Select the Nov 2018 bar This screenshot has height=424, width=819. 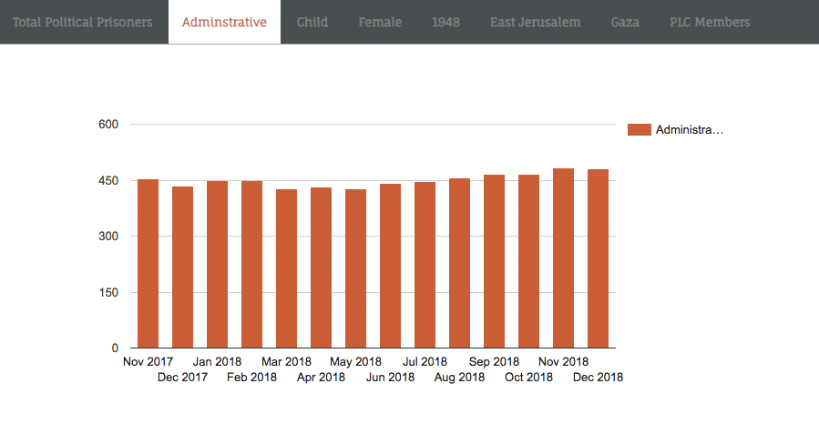[x=563, y=258]
